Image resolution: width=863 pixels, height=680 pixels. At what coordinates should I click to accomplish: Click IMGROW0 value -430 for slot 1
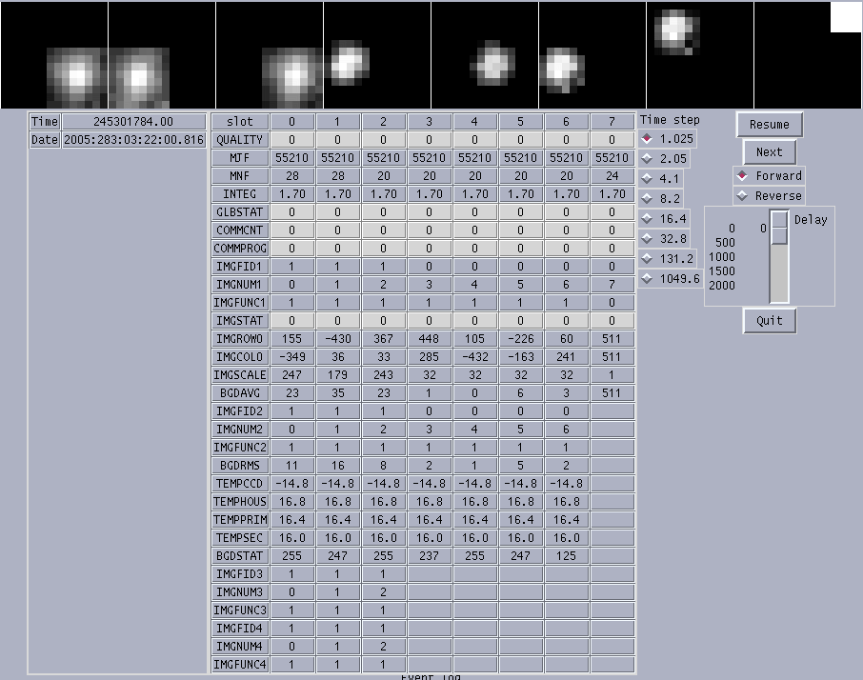click(x=338, y=339)
